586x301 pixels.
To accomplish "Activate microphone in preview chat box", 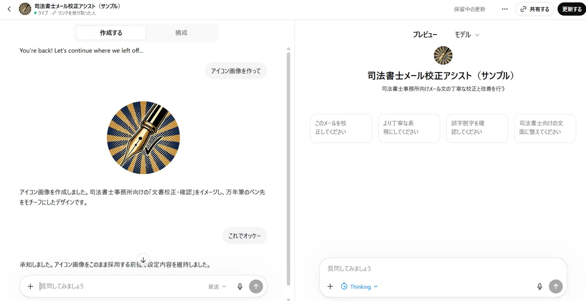I will (540, 286).
